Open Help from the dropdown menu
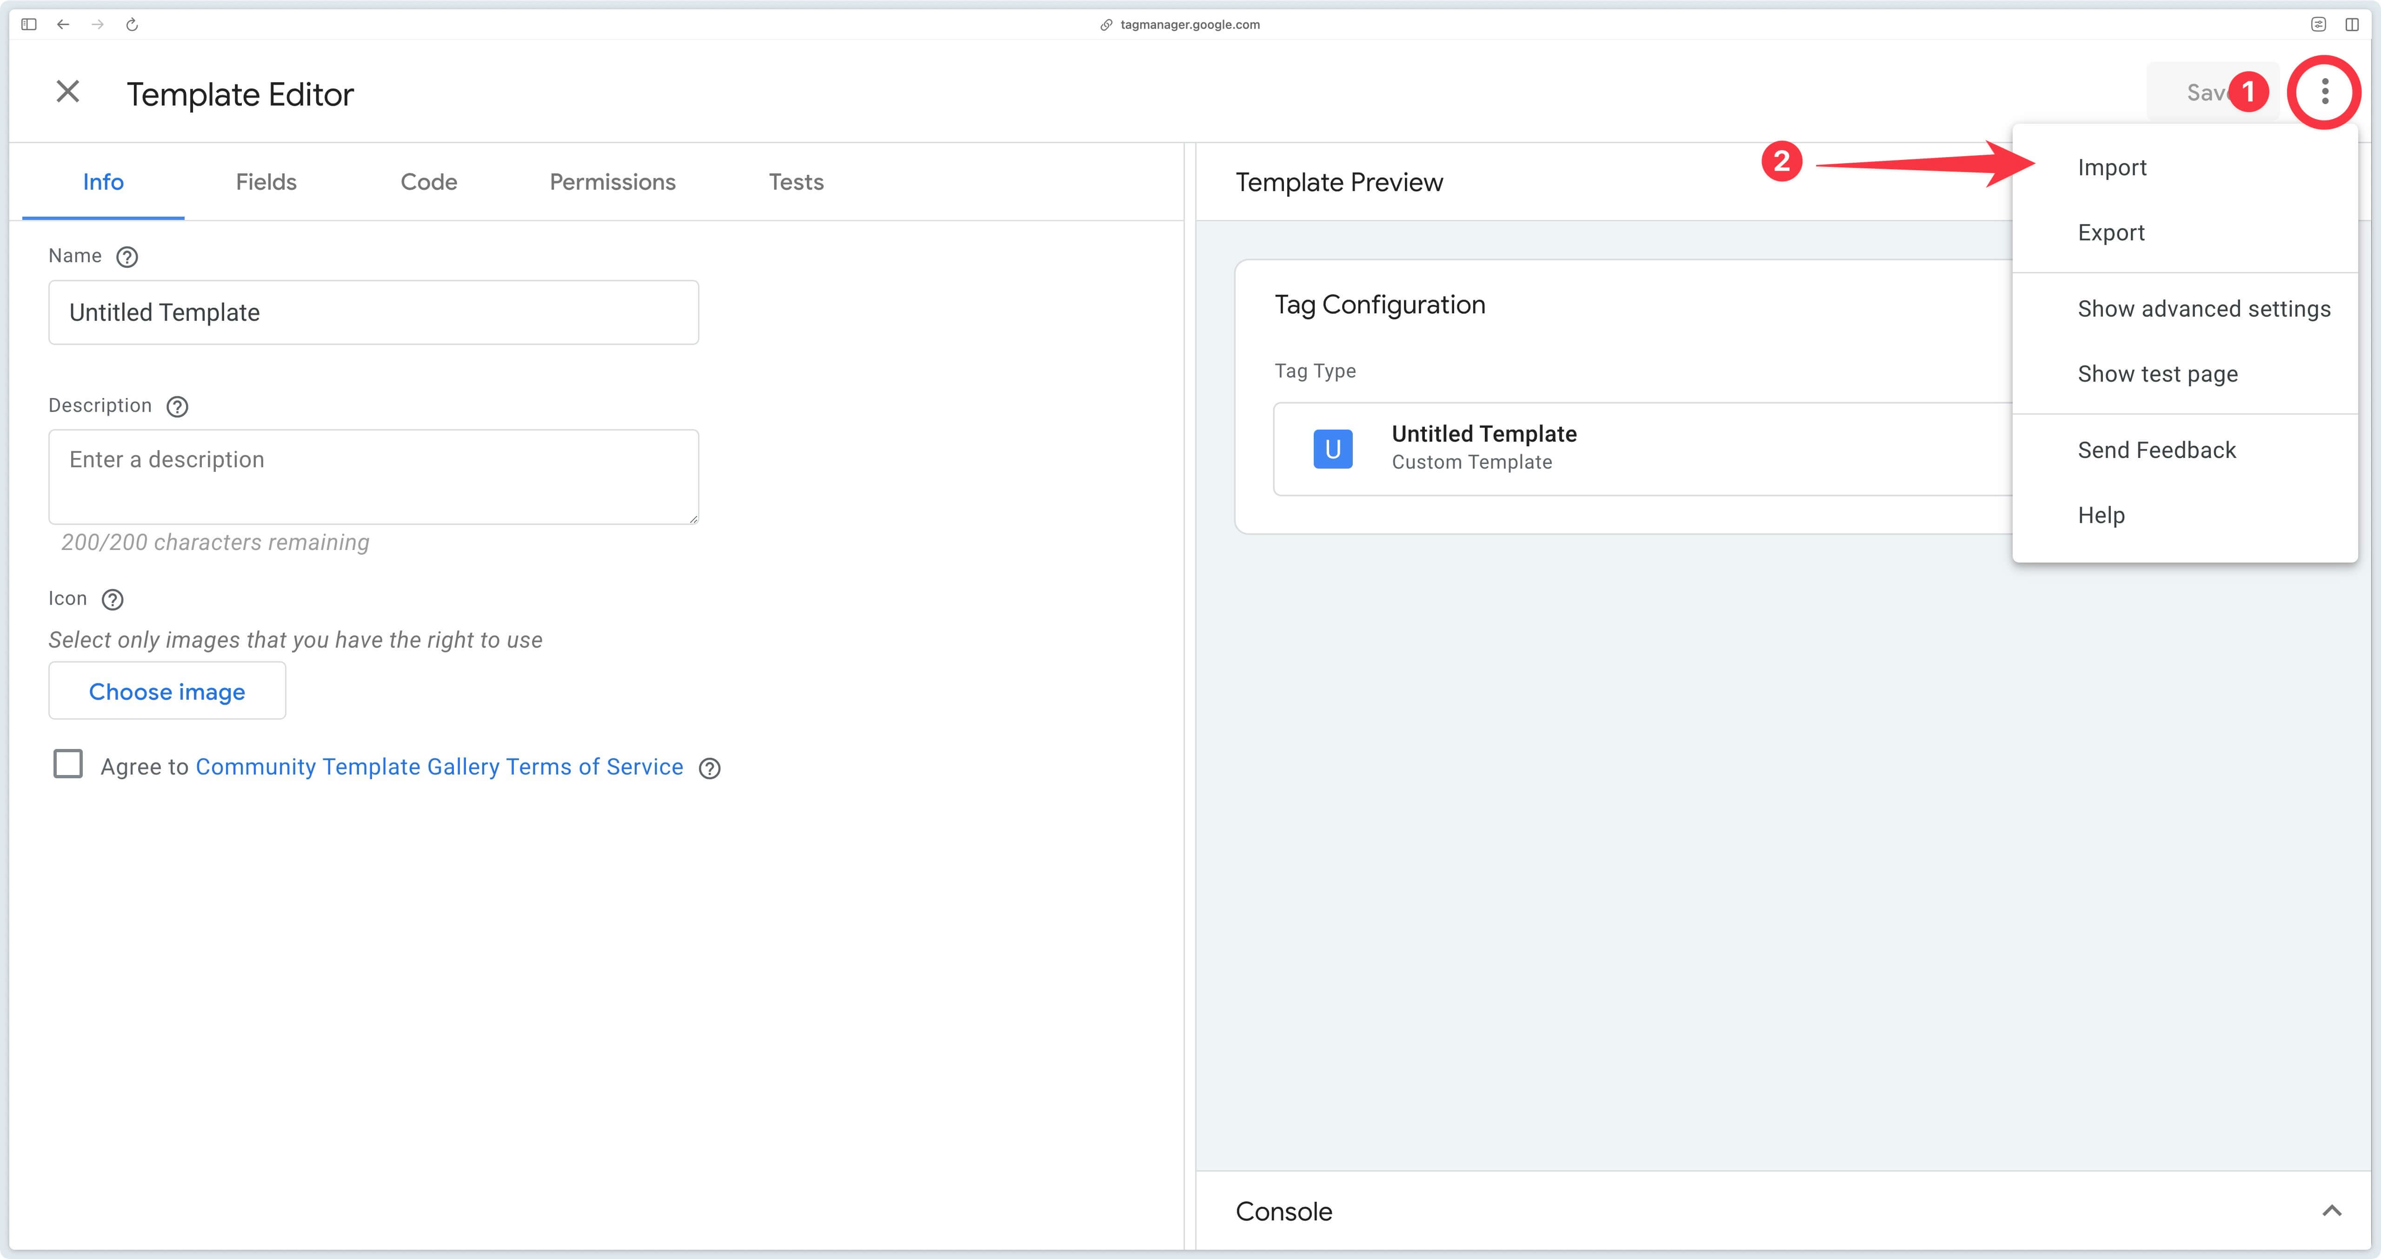 click(2185, 515)
